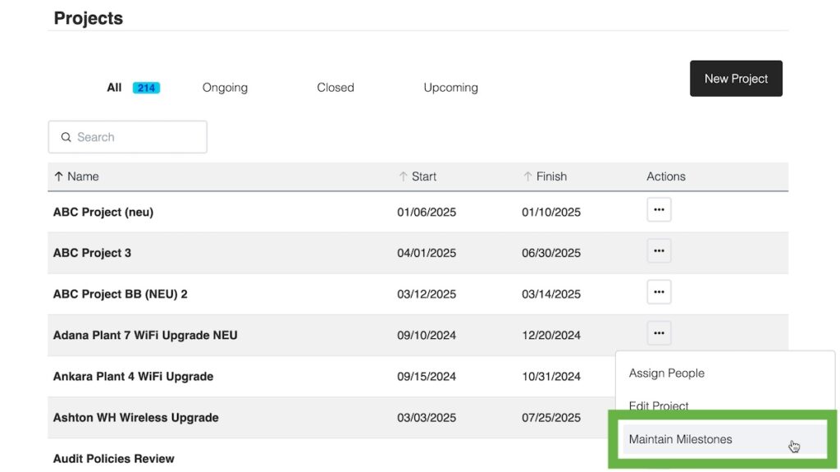The width and height of the screenshot is (840, 472).
Task: Switch to the Ongoing tab
Action: coord(225,88)
